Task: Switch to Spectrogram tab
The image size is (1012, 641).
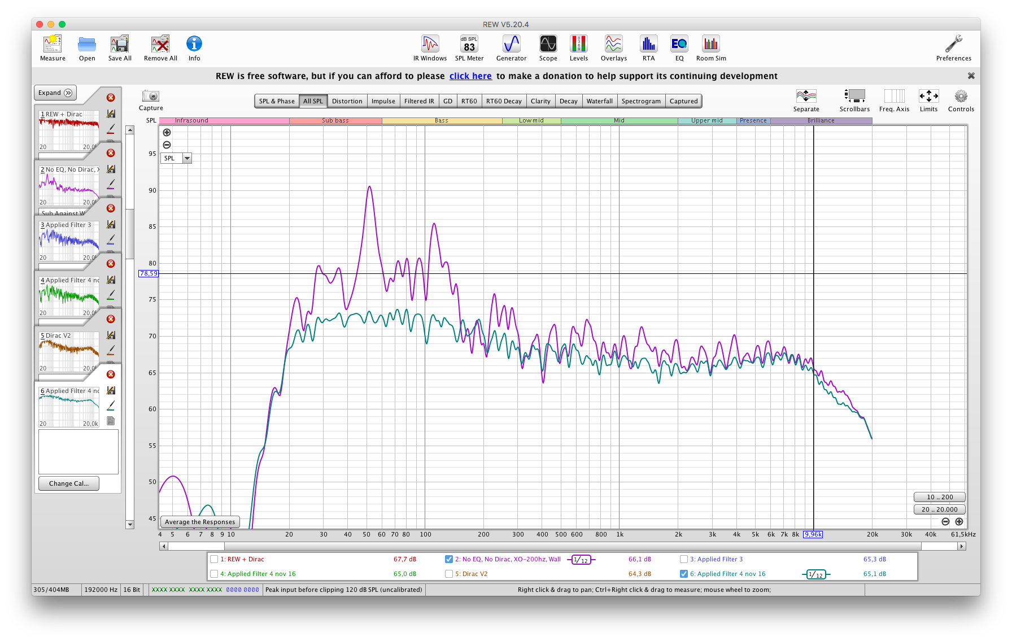Action: coord(641,101)
